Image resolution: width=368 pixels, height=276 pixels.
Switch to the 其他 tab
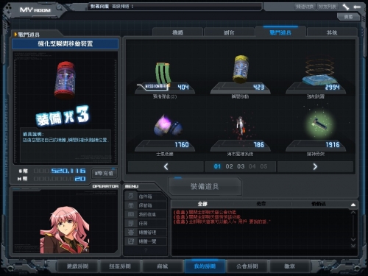(332, 32)
